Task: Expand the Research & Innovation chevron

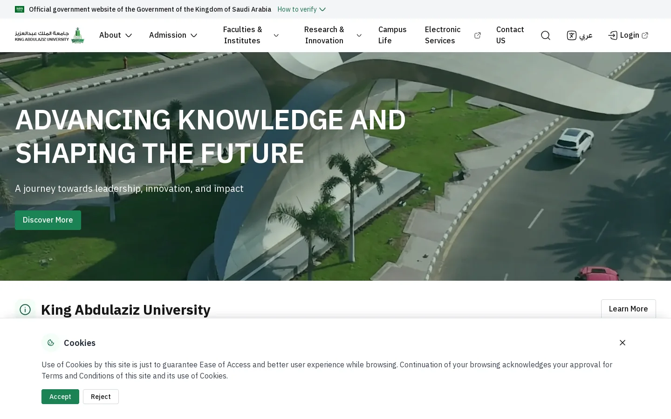Action: coord(359,35)
